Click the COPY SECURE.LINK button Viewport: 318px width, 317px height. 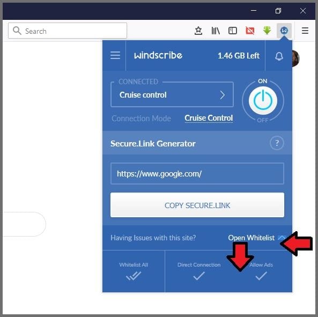(x=197, y=205)
